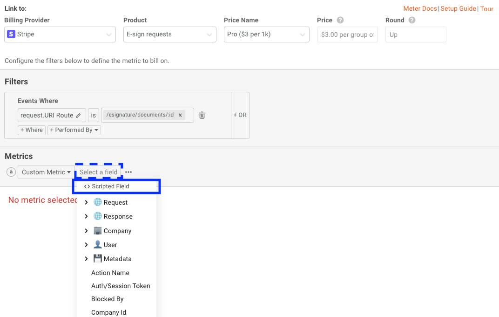The image size is (499, 317).
Task: Open the Custom Metric dropdown
Action: pos(46,172)
